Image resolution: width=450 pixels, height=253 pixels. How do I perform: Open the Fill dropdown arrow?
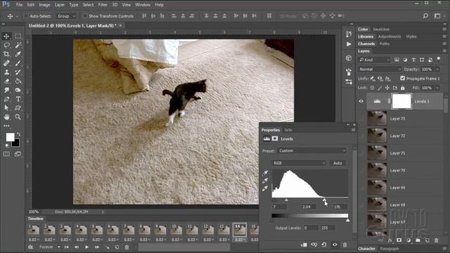click(437, 88)
